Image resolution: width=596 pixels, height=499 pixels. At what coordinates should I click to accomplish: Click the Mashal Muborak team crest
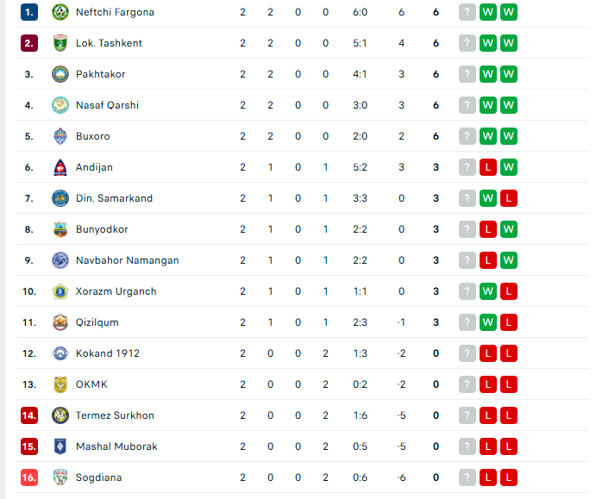point(60,446)
